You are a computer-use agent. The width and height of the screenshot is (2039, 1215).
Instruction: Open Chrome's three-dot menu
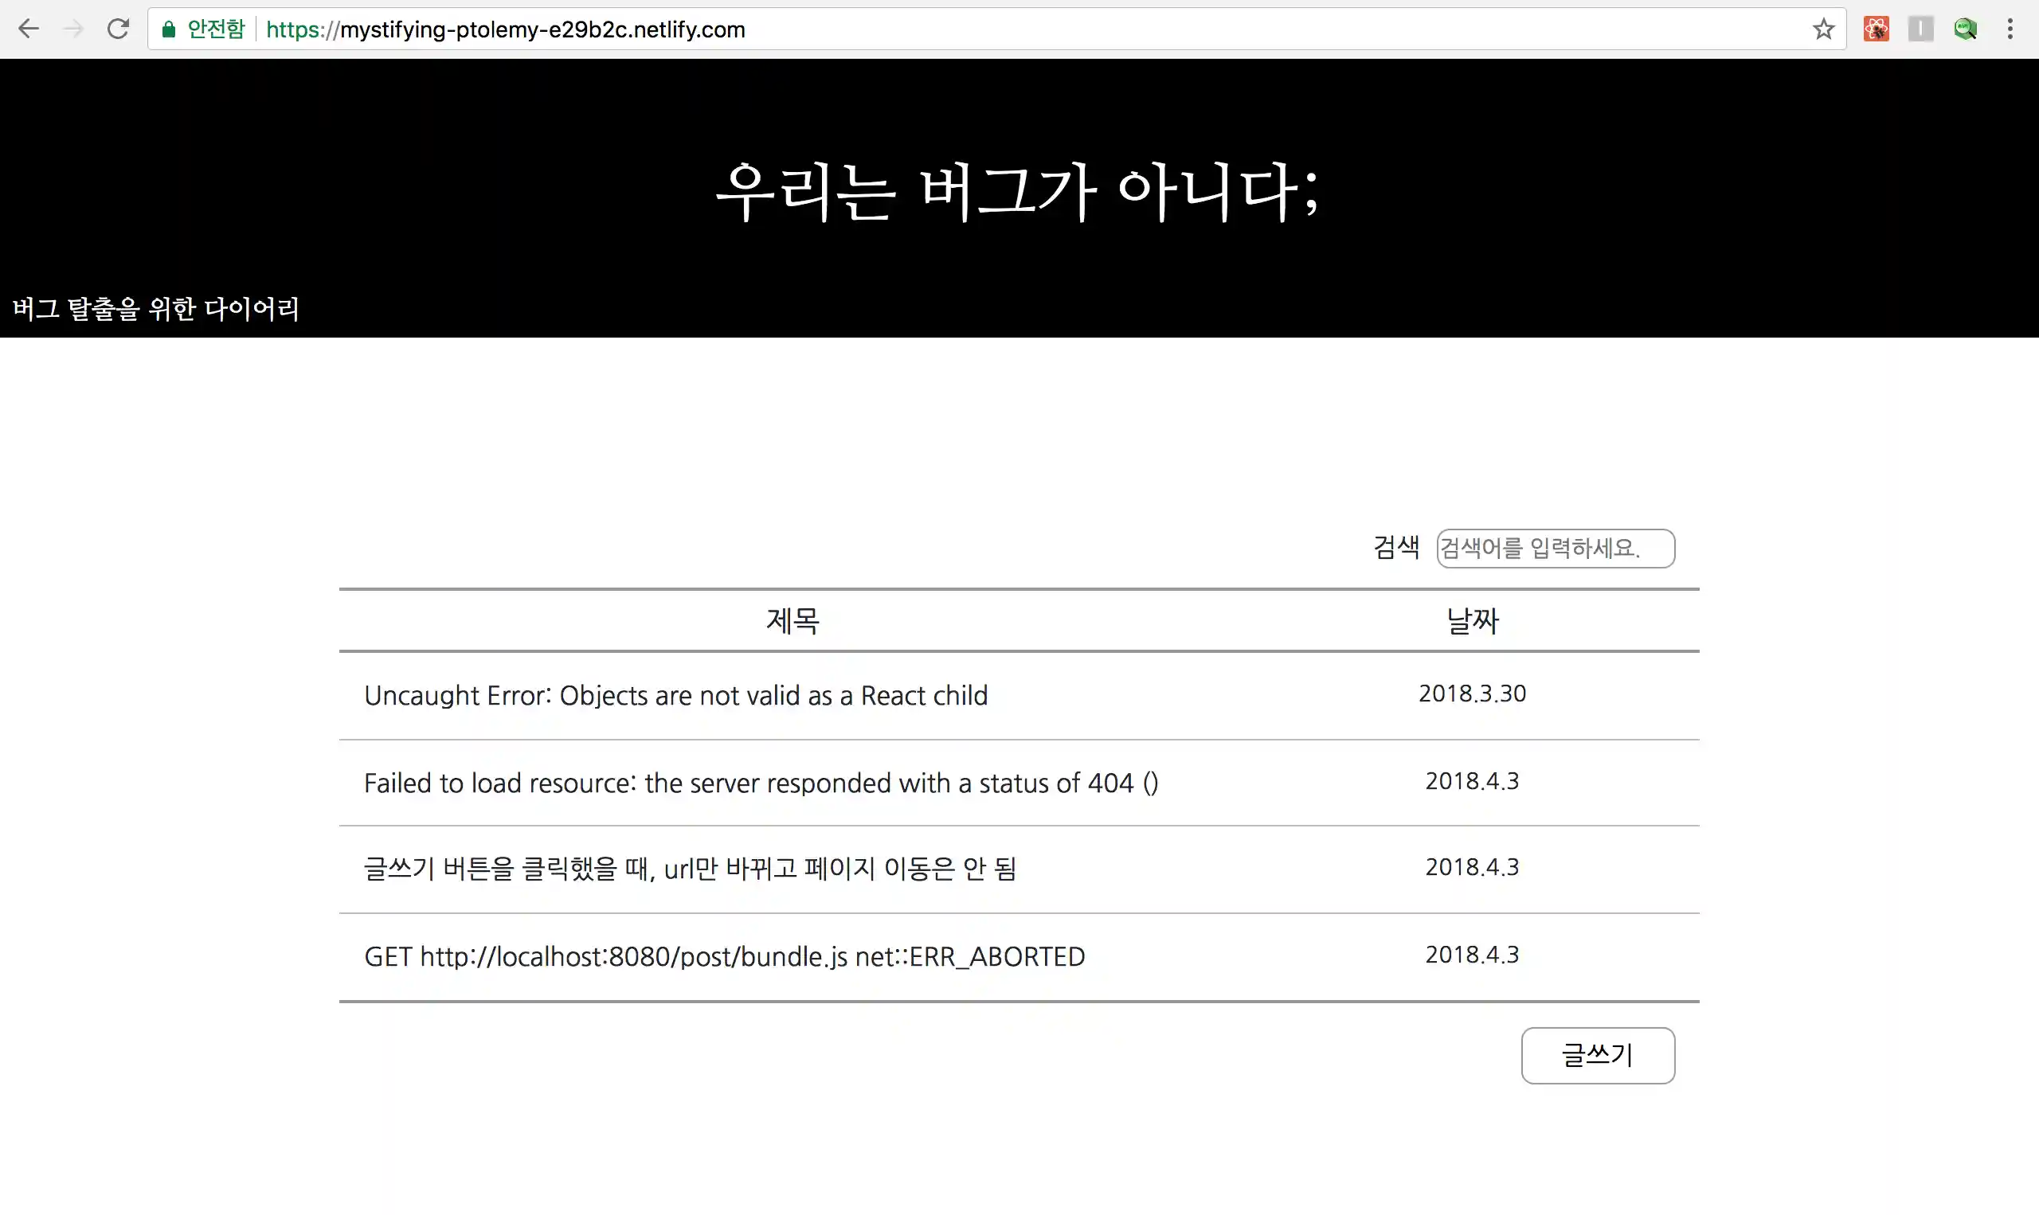2010,29
